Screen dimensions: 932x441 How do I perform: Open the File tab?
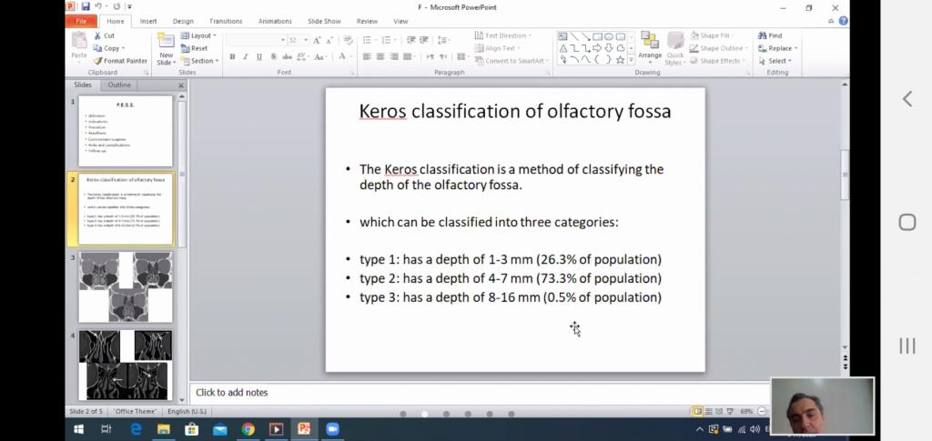[81, 21]
